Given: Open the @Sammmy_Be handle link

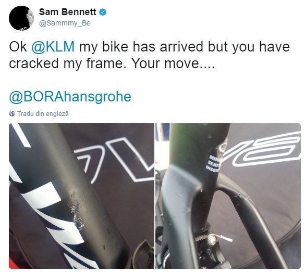Looking at the screenshot, I should click(x=65, y=23).
